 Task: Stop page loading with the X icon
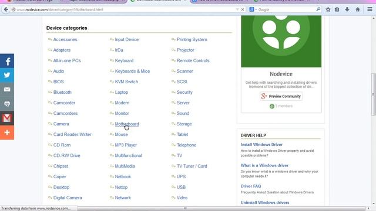point(243,9)
